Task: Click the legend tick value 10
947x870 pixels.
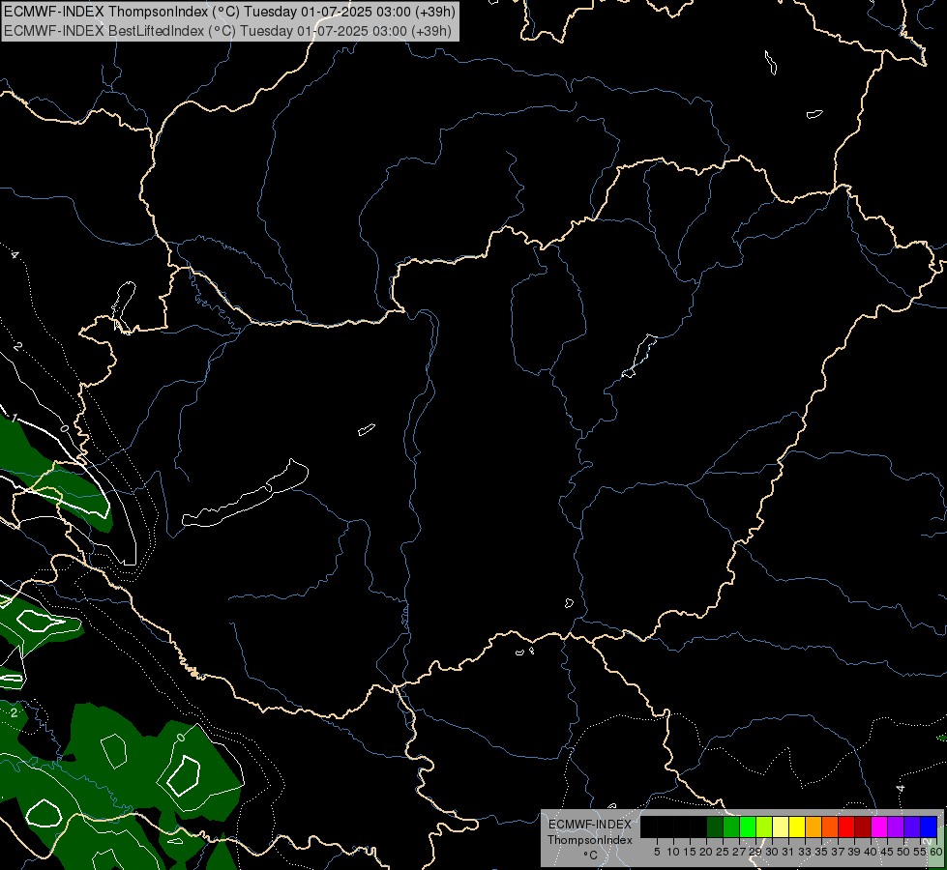Action: point(673,852)
